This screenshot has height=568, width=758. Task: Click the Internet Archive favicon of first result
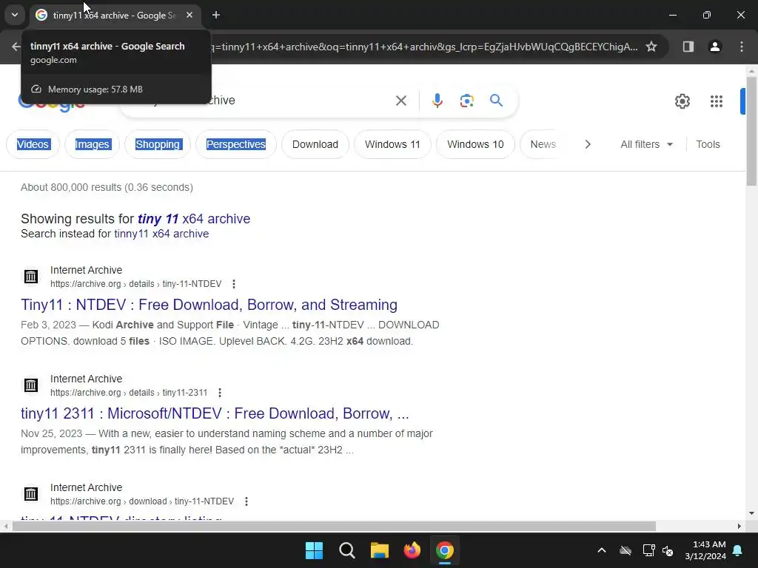(x=31, y=277)
